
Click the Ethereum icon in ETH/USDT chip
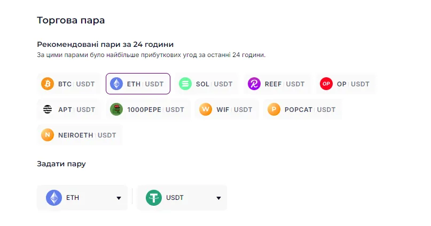pyautogui.click(x=116, y=84)
